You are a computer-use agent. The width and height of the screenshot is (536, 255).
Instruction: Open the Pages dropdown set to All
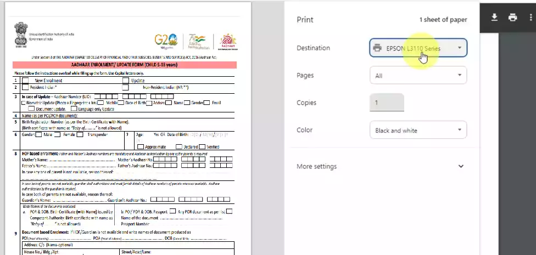[418, 76]
